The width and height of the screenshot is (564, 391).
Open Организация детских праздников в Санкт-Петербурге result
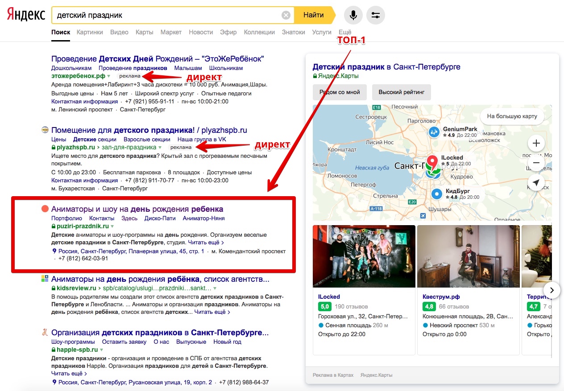(x=160, y=333)
